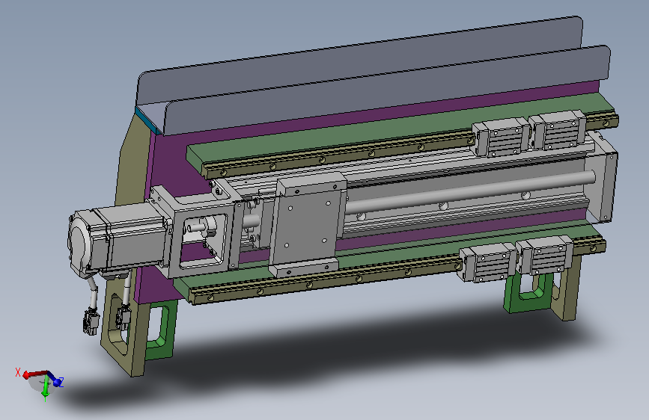Select the inner bearing block on the lower rail
Viewport: 649px width, 420px height.
(x=488, y=262)
